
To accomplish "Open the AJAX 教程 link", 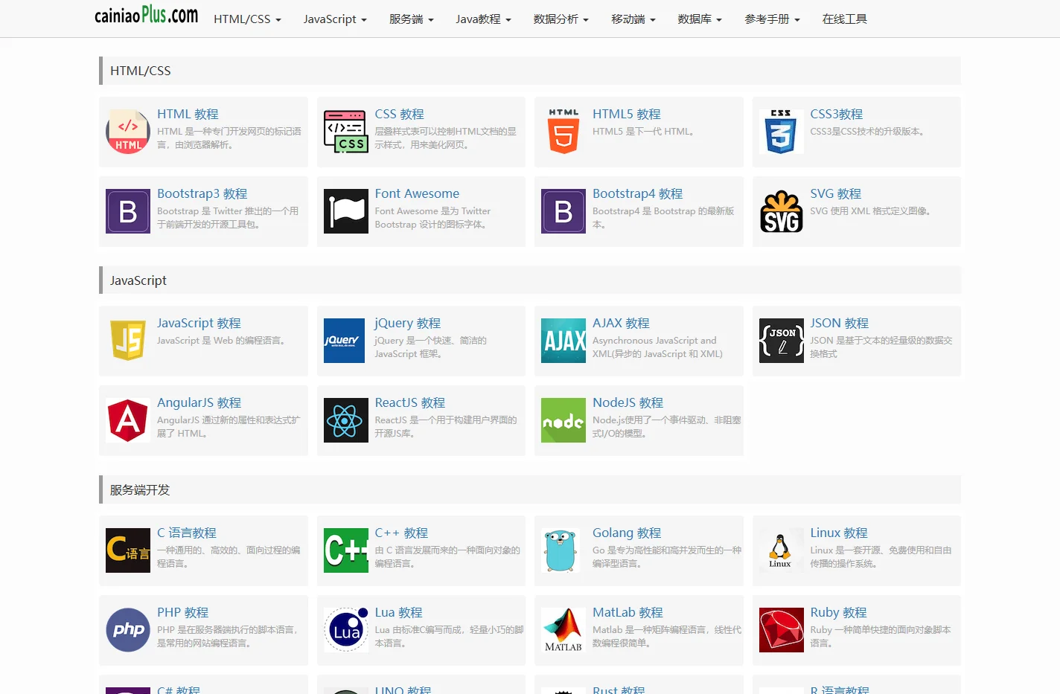I will 621,323.
